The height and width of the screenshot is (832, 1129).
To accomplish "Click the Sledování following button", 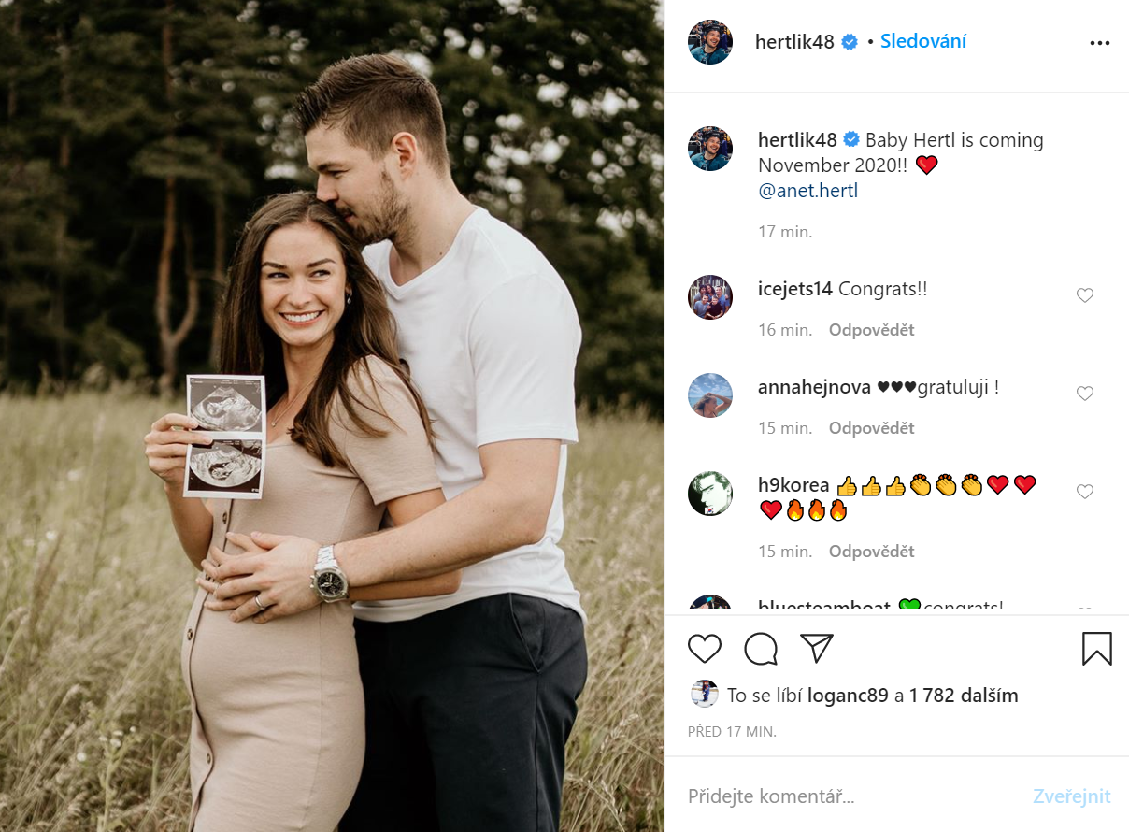I will [x=923, y=41].
